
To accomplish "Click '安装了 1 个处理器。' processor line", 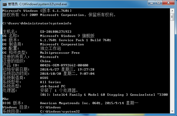I will click(59, 90).
